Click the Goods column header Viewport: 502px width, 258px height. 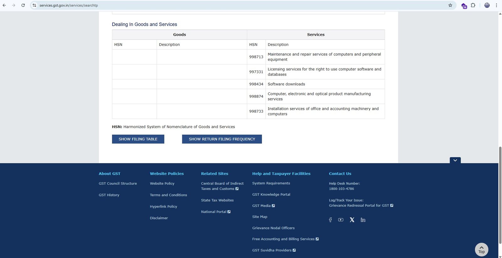click(179, 35)
